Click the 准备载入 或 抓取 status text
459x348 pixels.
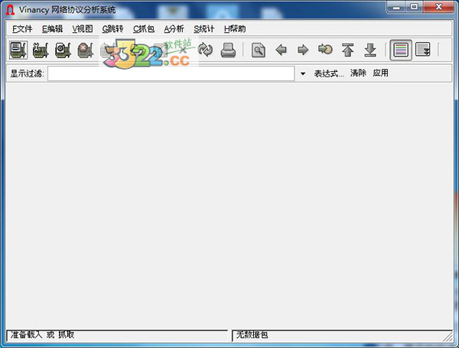pos(42,334)
